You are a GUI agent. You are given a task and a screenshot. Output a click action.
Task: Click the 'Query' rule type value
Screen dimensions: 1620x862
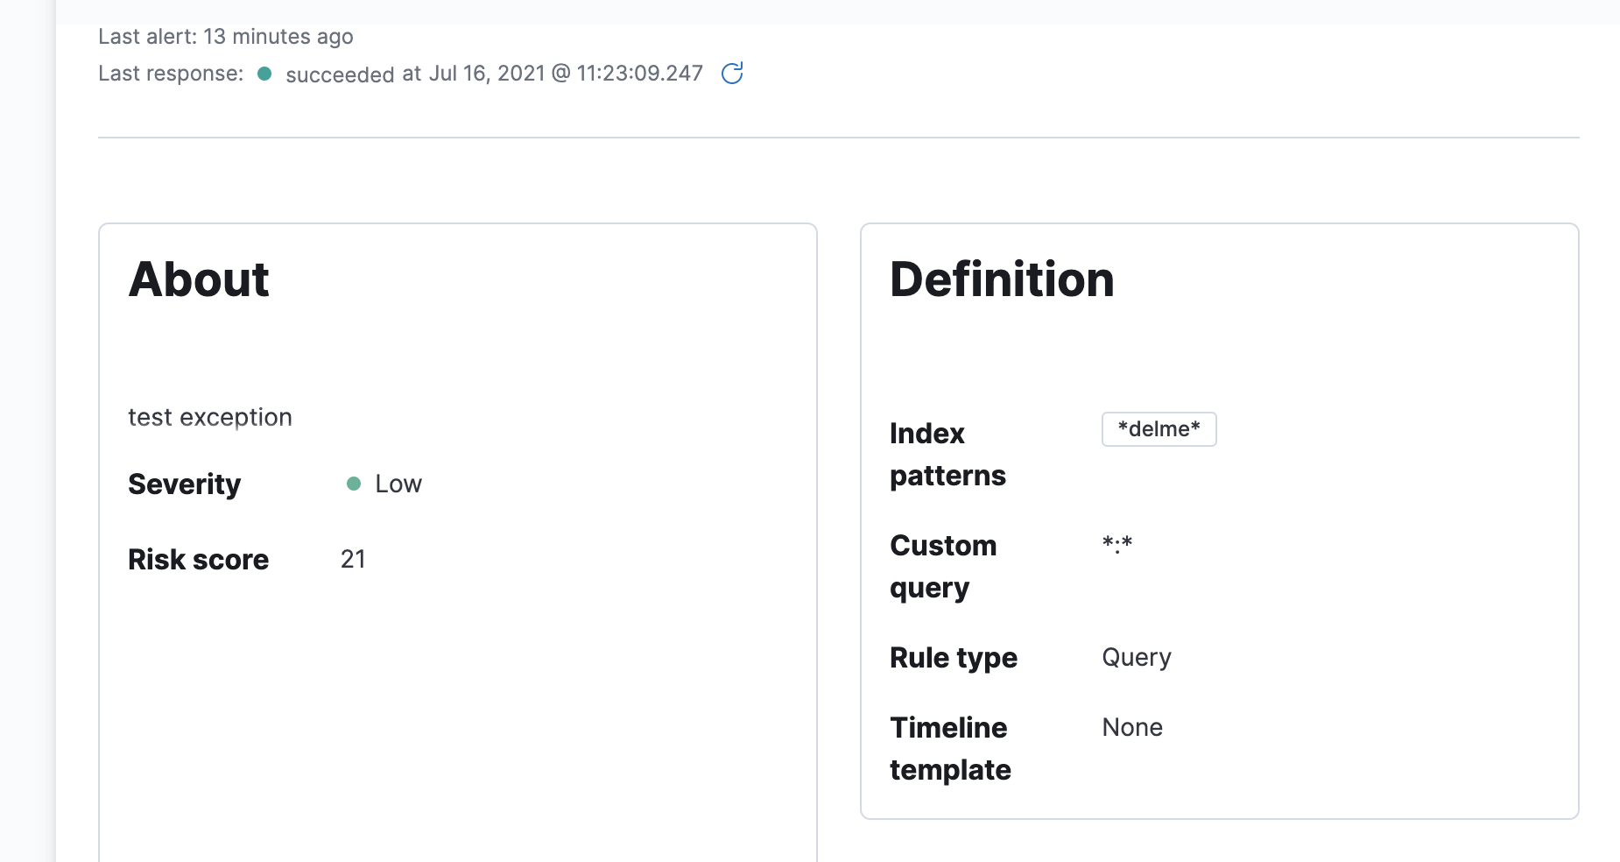[1137, 657]
